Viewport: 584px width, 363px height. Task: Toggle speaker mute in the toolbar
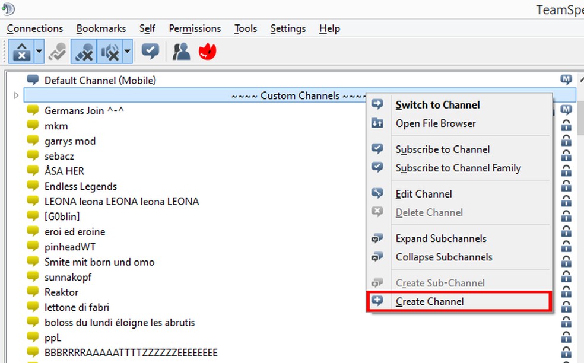(x=109, y=52)
